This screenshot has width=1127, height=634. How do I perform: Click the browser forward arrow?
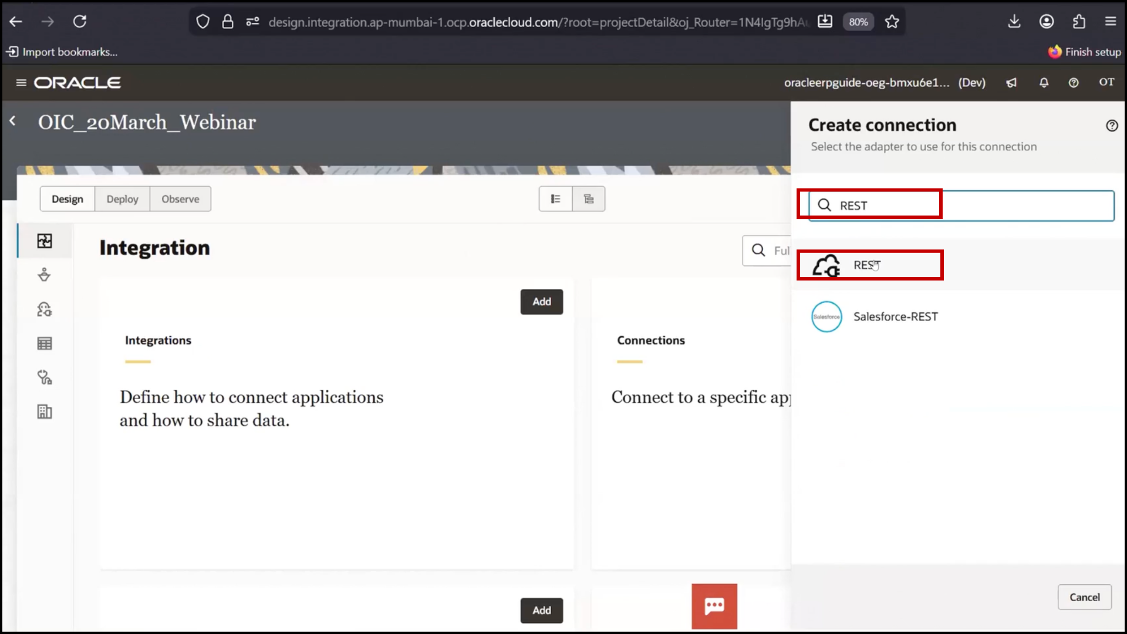coord(48,22)
